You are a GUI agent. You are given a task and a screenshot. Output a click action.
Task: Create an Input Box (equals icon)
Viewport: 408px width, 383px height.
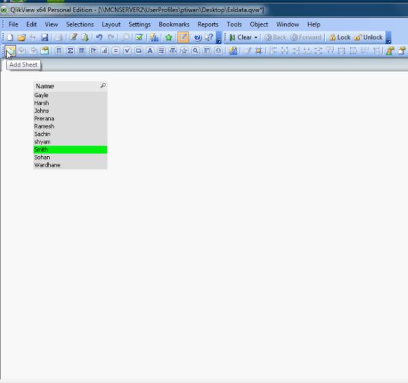pos(116,51)
